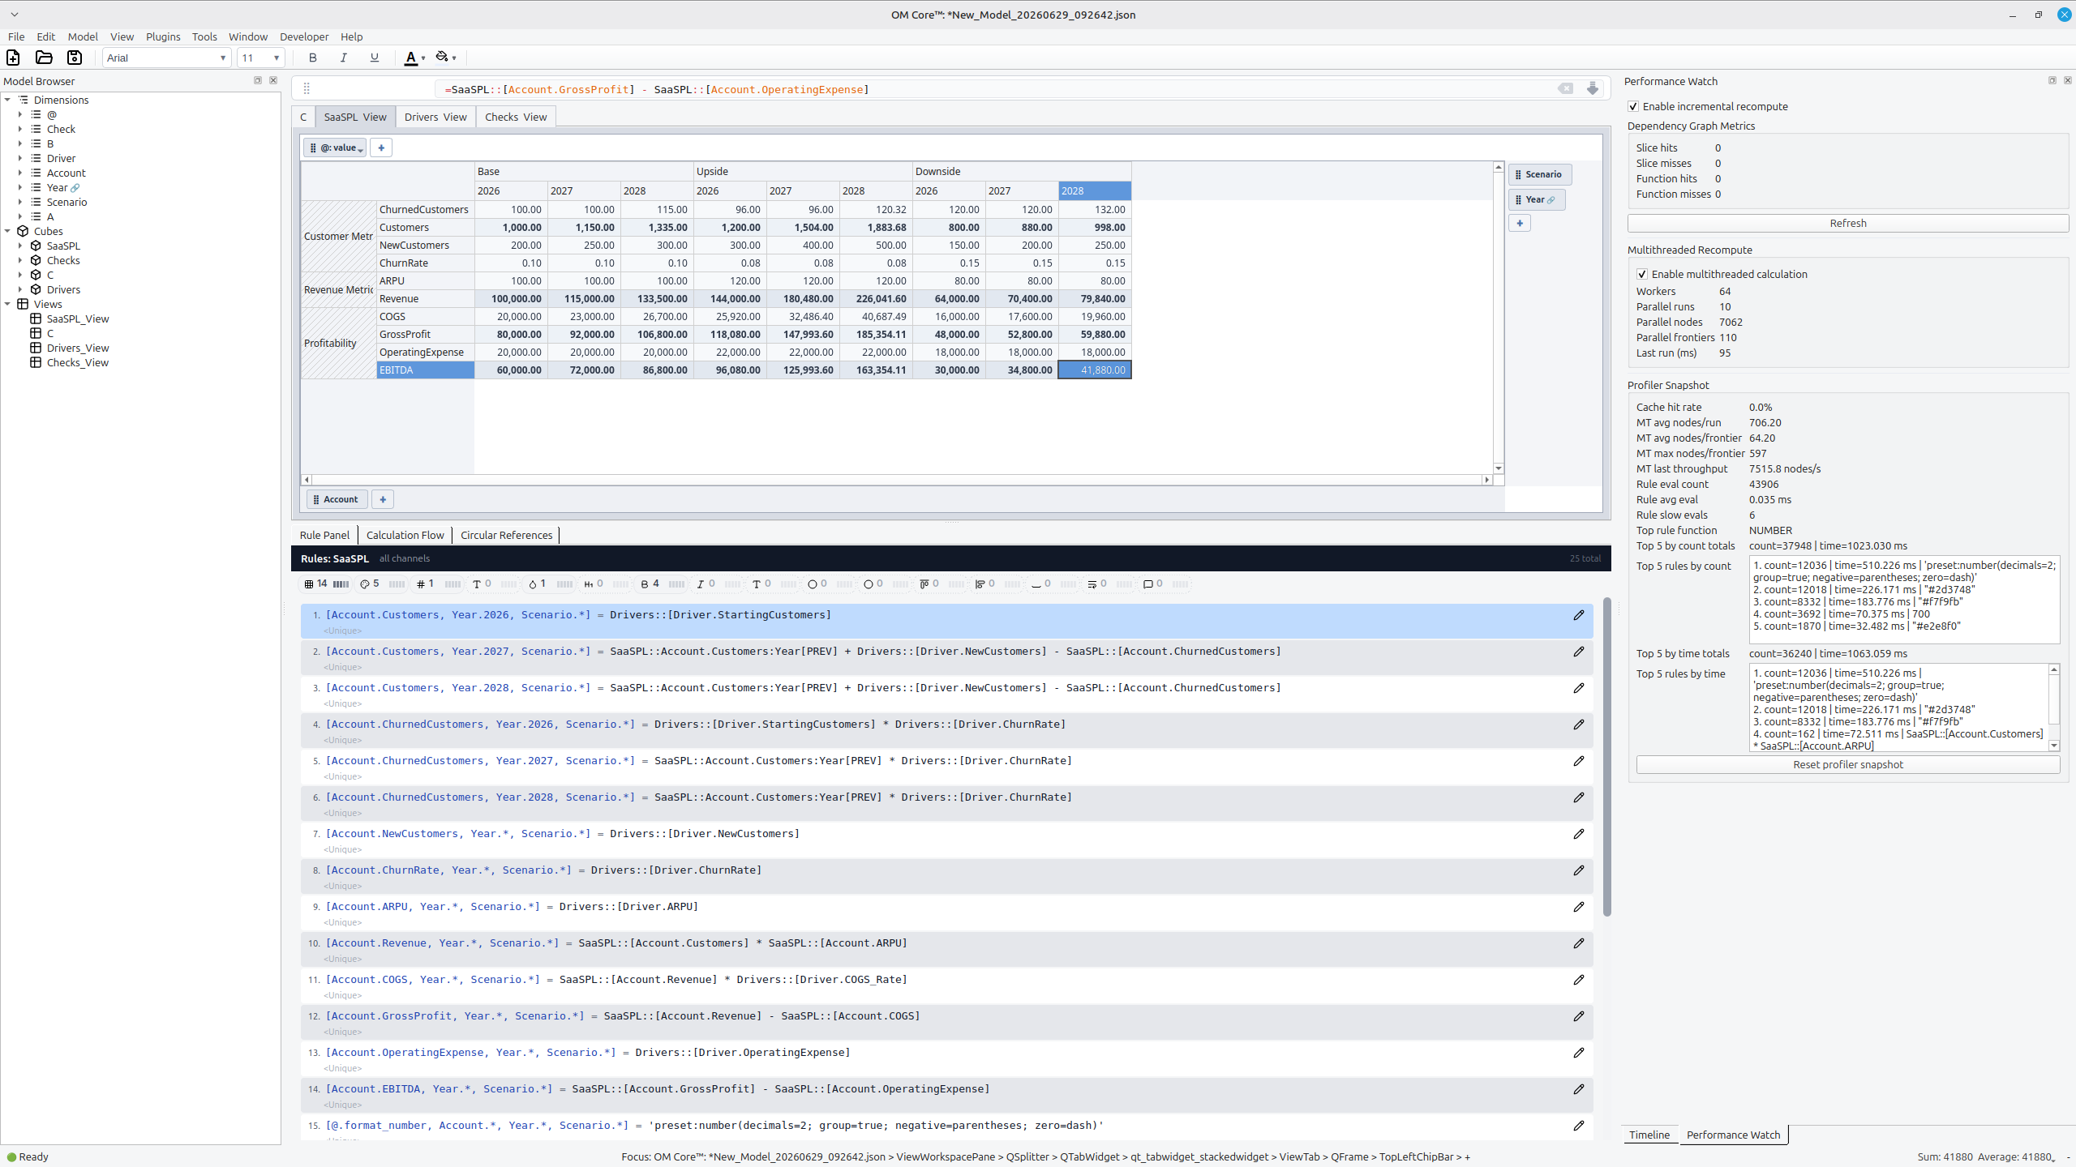Click the rules list vertical scrollbar
Screen dimensions: 2076x1167
(x=1607, y=758)
